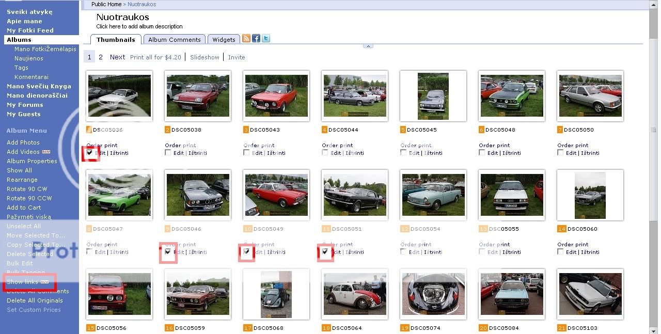Open thumbnail of photo DSC05036
Screen dimensions: 661x334
[x=119, y=96]
